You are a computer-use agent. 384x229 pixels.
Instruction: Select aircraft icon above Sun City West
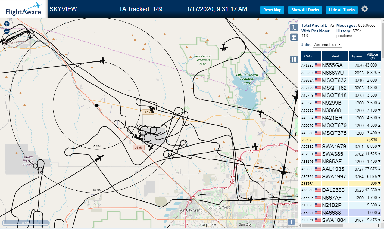click(x=250, y=200)
